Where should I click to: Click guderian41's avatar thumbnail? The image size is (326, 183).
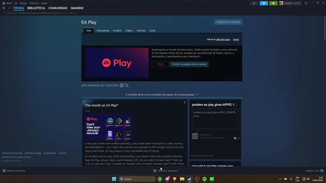tap(195, 136)
